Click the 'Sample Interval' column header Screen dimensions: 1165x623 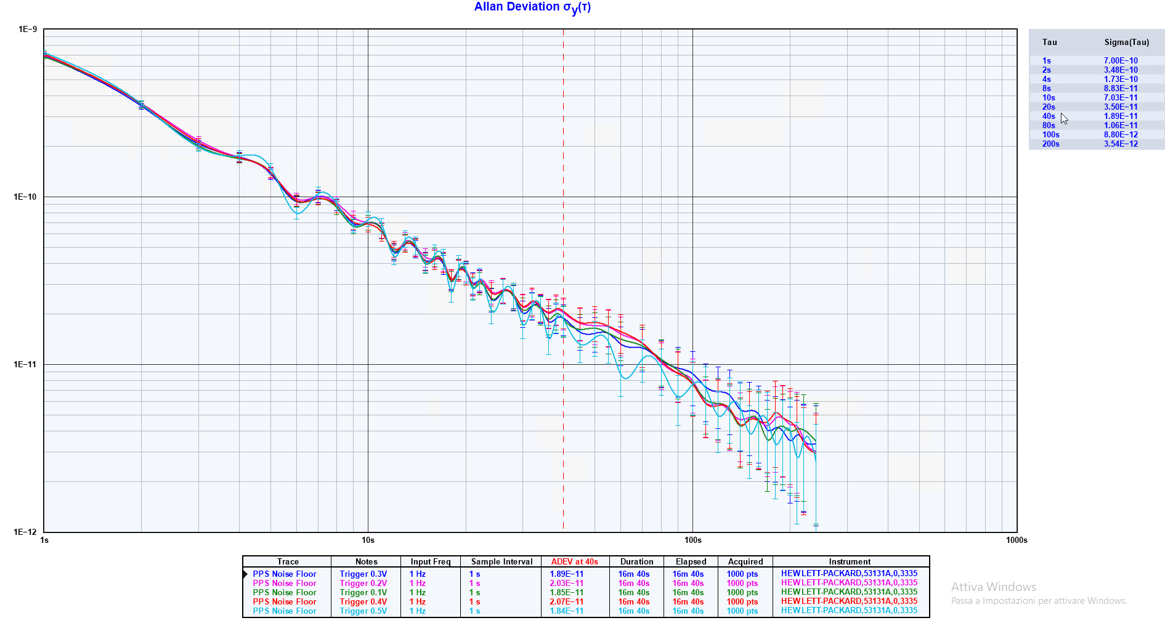pos(502,561)
